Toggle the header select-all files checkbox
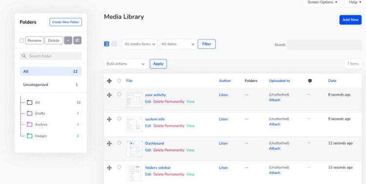Screen dimensions: 366x184 point(119,81)
